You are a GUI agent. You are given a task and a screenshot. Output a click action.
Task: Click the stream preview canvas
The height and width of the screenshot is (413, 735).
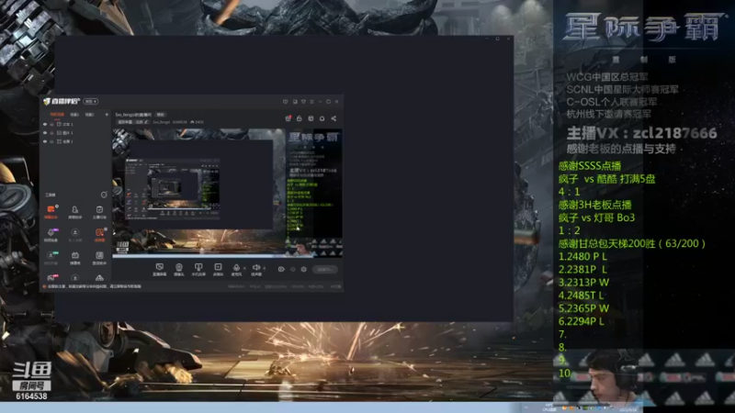pos(227,193)
